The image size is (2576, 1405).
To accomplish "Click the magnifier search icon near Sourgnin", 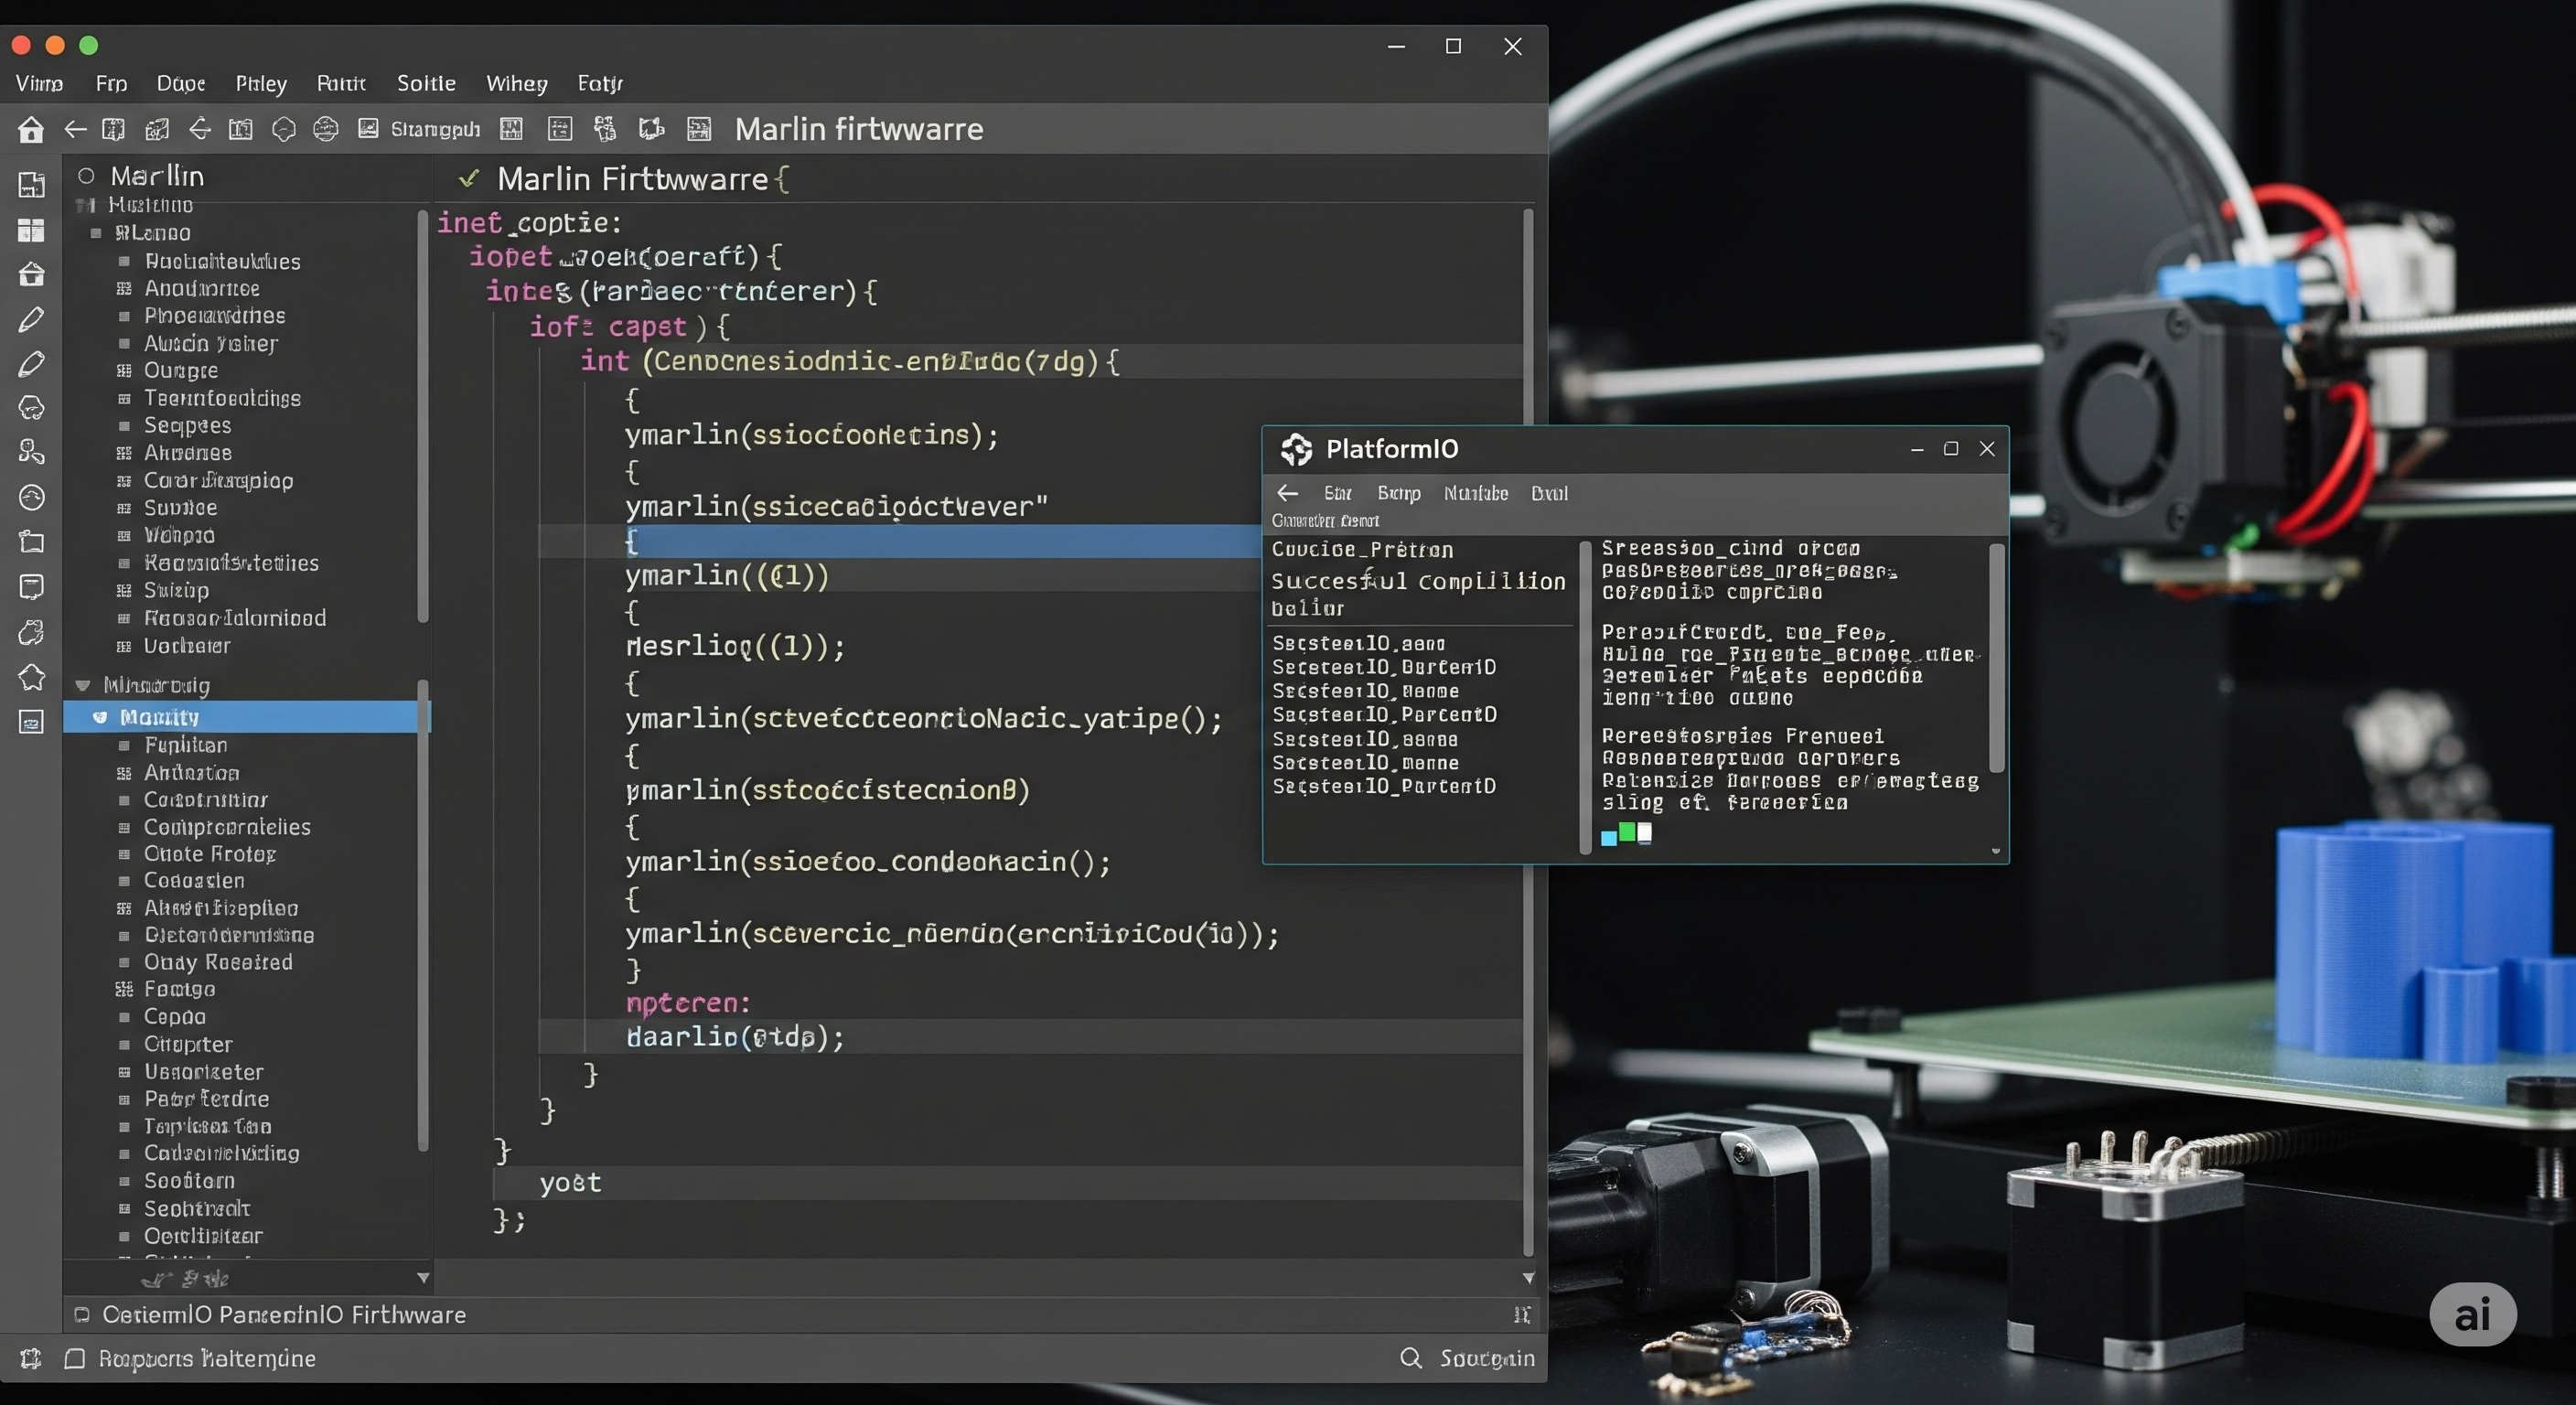I will (1410, 1357).
